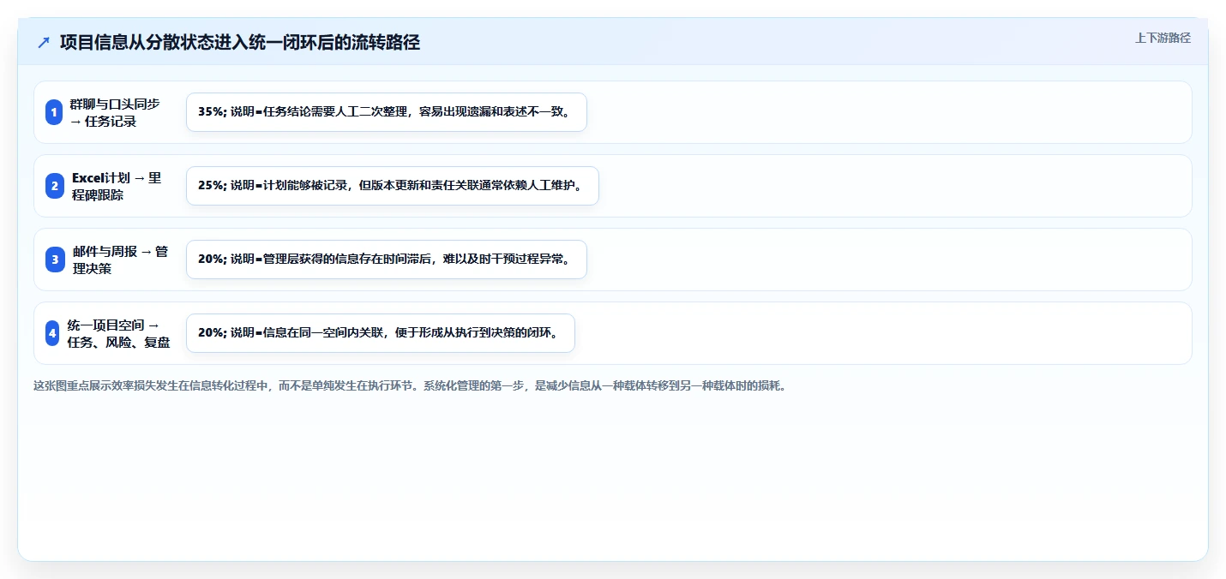This screenshot has width=1226, height=579.
Task: Click the 25% description box about 版本更新
Action: click(x=393, y=186)
